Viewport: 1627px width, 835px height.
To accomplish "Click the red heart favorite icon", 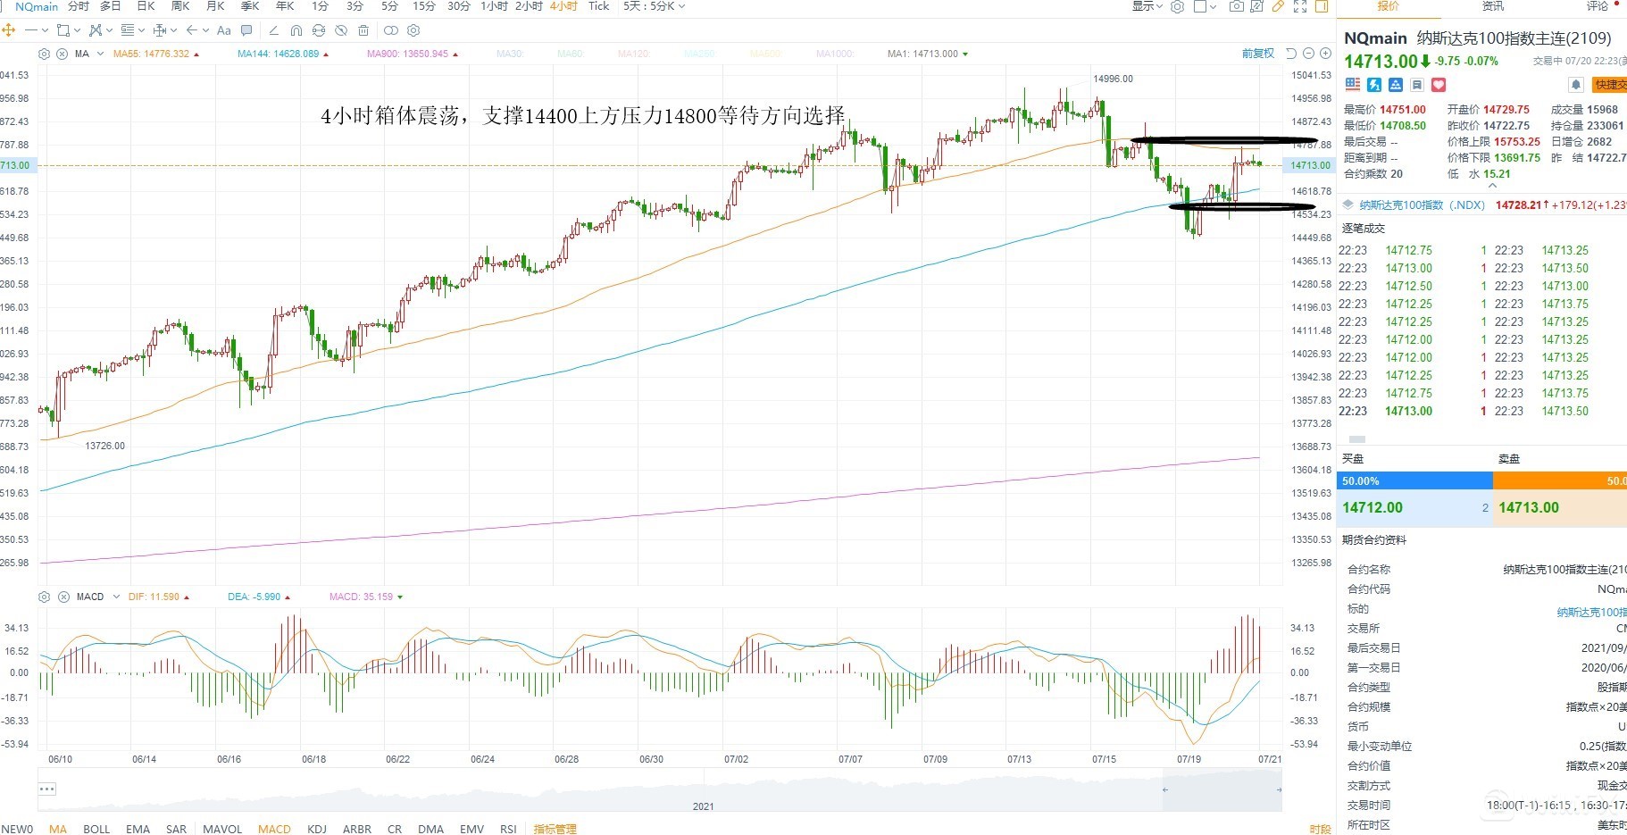I will coord(1439,85).
